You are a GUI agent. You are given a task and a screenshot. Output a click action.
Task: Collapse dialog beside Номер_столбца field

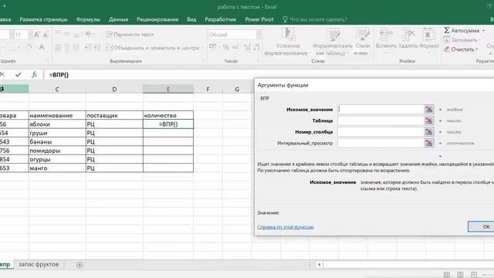click(x=429, y=132)
